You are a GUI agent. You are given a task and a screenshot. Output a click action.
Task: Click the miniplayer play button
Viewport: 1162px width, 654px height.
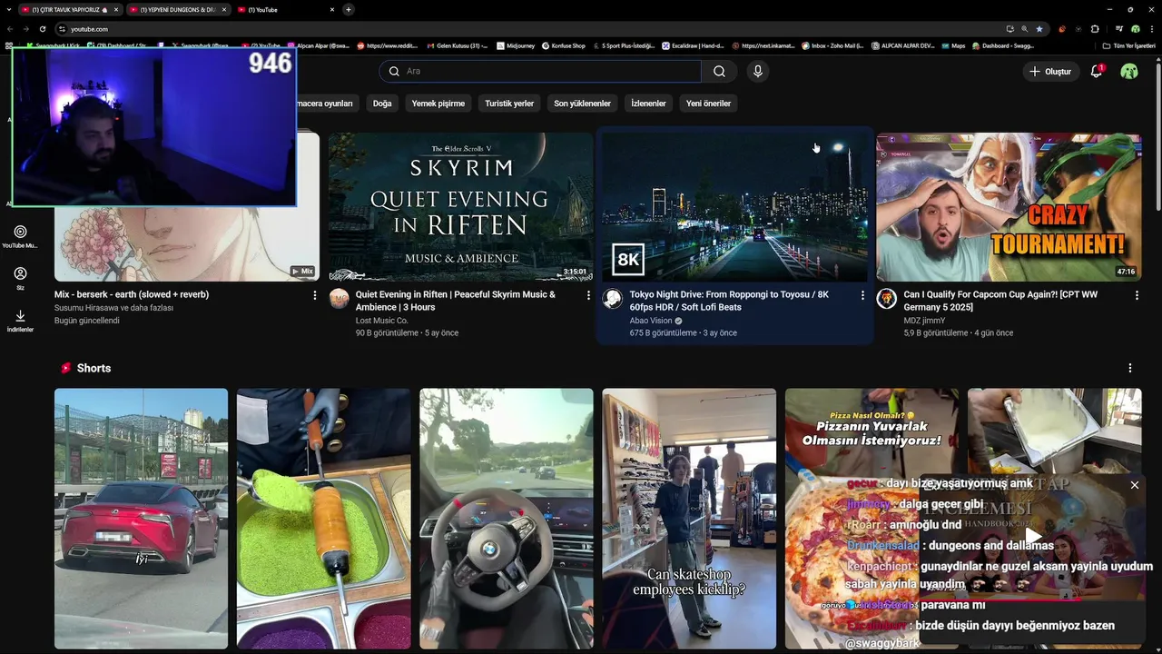1033,536
